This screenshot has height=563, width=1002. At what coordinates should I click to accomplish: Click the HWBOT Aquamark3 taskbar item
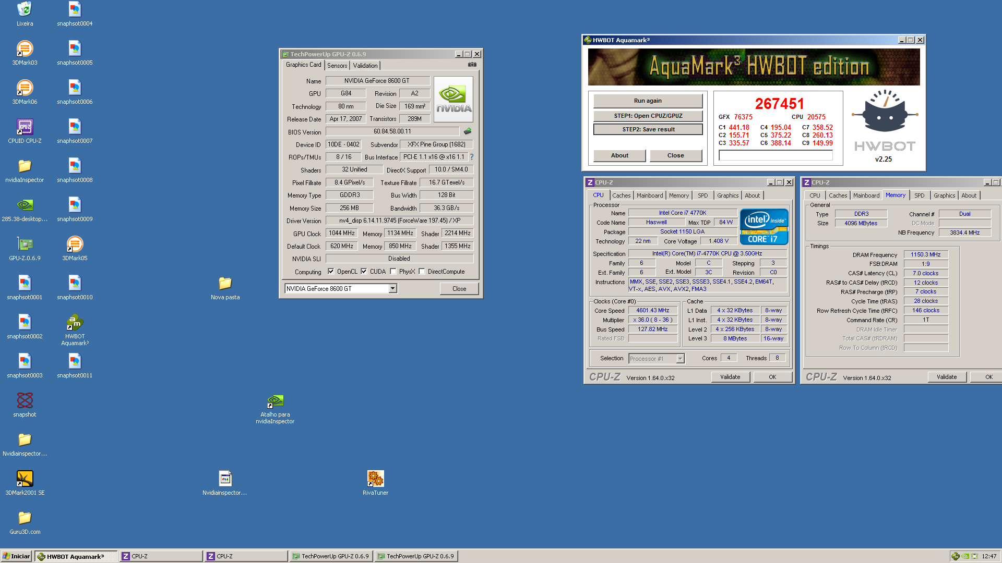76,556
